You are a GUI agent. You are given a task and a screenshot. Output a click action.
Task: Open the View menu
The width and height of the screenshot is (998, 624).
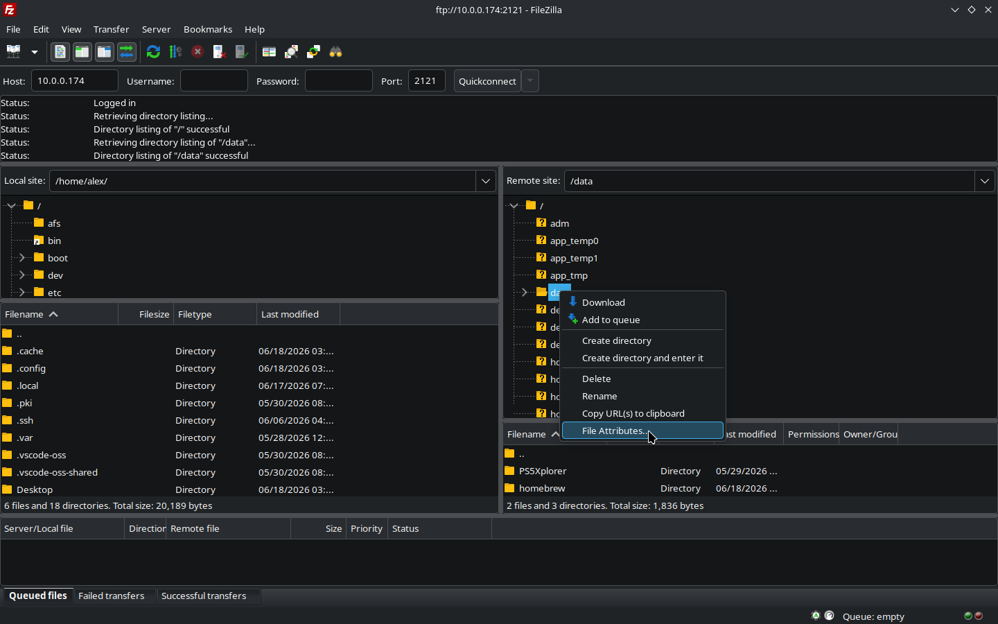coord(71,29)
